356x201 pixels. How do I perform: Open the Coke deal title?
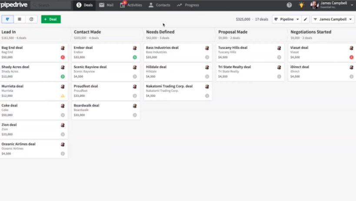point(9,106)
